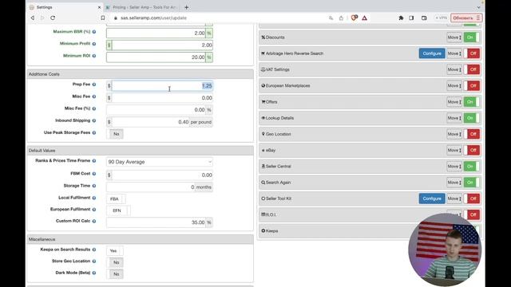Image resolution: width=511 pixels, height=287 pixels.
Task: Click the VPN button in toolbar
Action: 441,18
